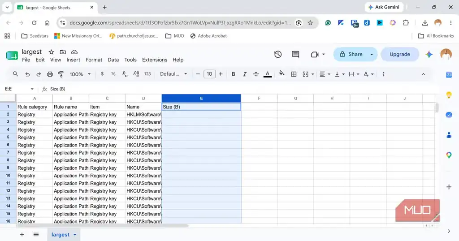Open the largest sheet tab dropdown
This screenshot has width=459, height=241.
tap(75, 235)
